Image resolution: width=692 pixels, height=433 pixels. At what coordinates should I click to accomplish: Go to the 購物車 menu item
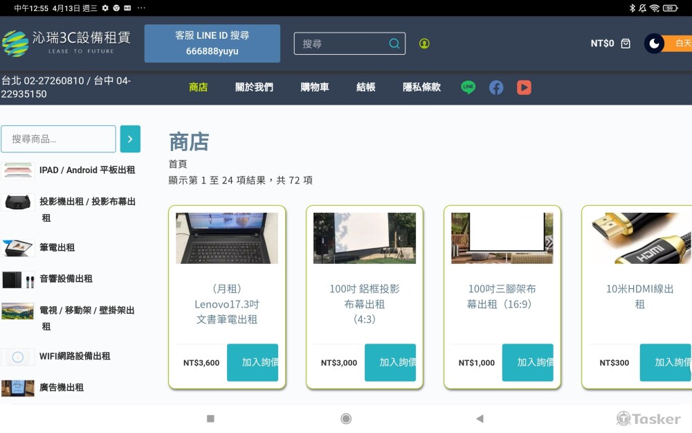(x=315, y=87)
